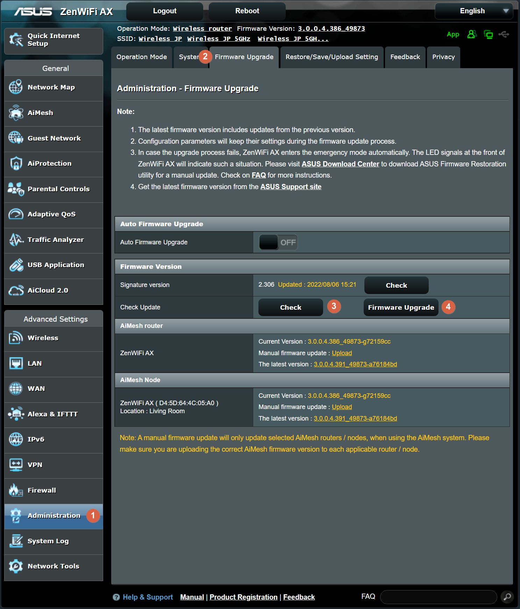
Task: Click the Wireless router operation mode link
Action: pos(202,29)
